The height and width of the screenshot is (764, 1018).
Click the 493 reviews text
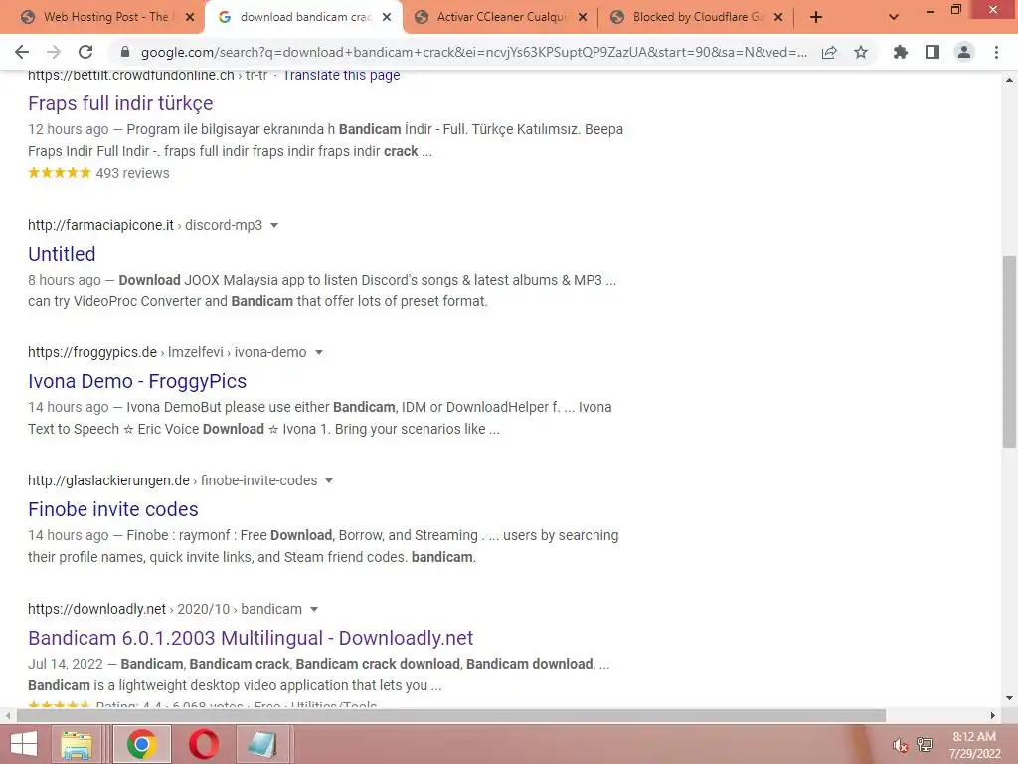[x=132, y=173]
